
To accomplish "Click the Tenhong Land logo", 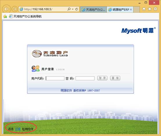I will pos(50,54).
